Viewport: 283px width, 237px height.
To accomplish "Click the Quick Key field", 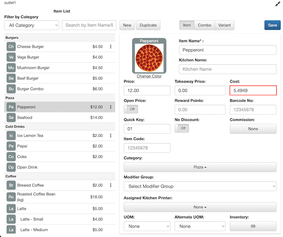I will [x=147, y=129].
